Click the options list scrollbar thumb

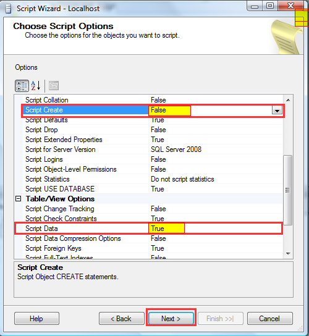point(288,190)
